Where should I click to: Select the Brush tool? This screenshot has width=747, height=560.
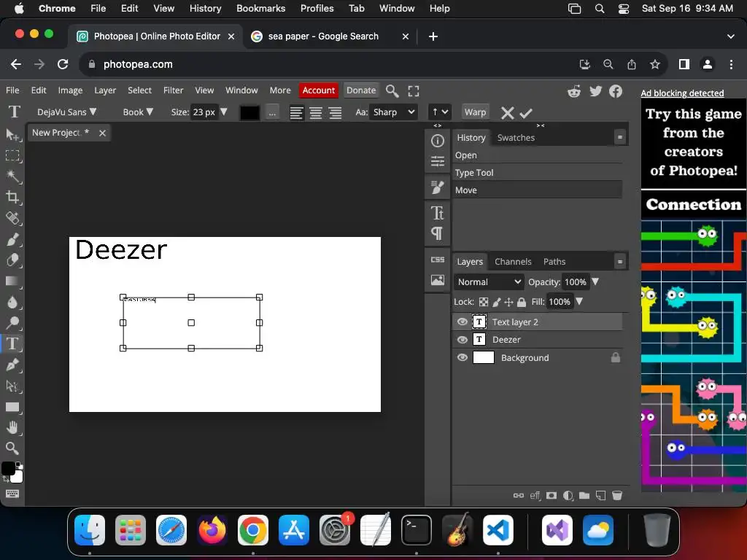[12, 239]
